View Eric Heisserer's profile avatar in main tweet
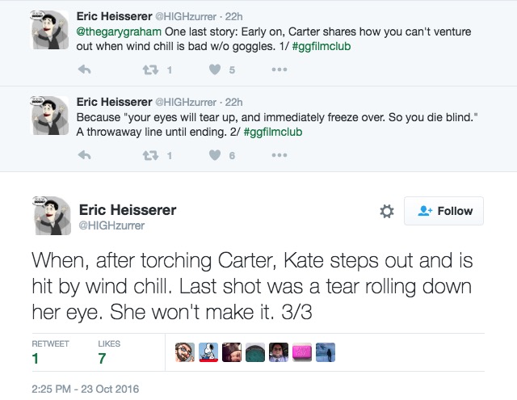 pyautogui.click(x=52, y=216)
